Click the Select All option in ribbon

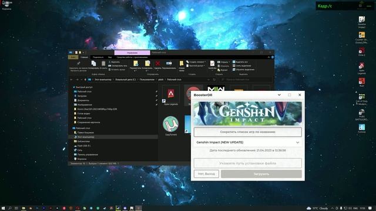(x=240, y=62)
